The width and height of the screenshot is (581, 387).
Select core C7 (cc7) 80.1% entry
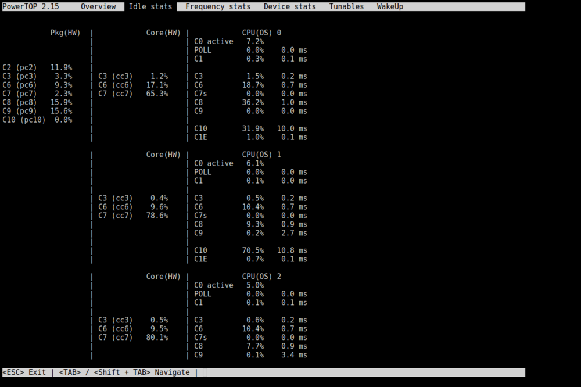(x=133, y=338)
